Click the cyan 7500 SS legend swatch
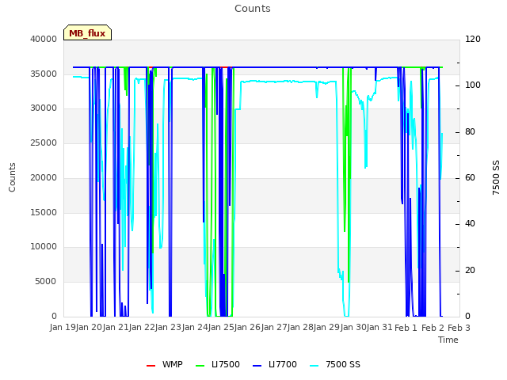This screenshot has width=507, height=380. [314, 366]
